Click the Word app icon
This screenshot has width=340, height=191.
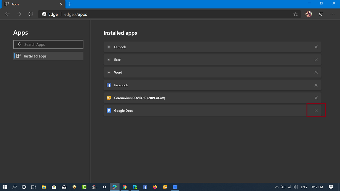109,72
